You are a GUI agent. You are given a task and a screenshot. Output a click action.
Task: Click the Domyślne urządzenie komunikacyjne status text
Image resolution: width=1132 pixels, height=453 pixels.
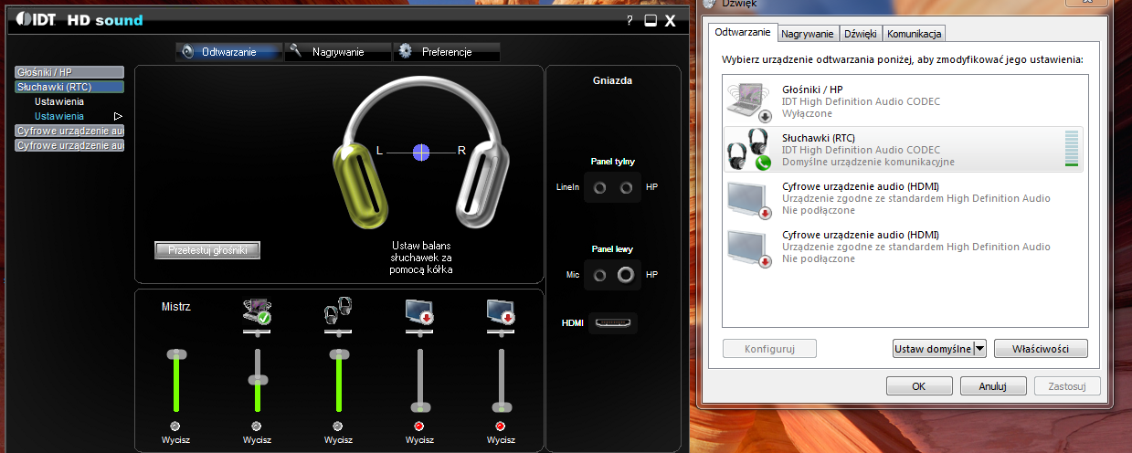pyautogui.click(x=868, y=162)
